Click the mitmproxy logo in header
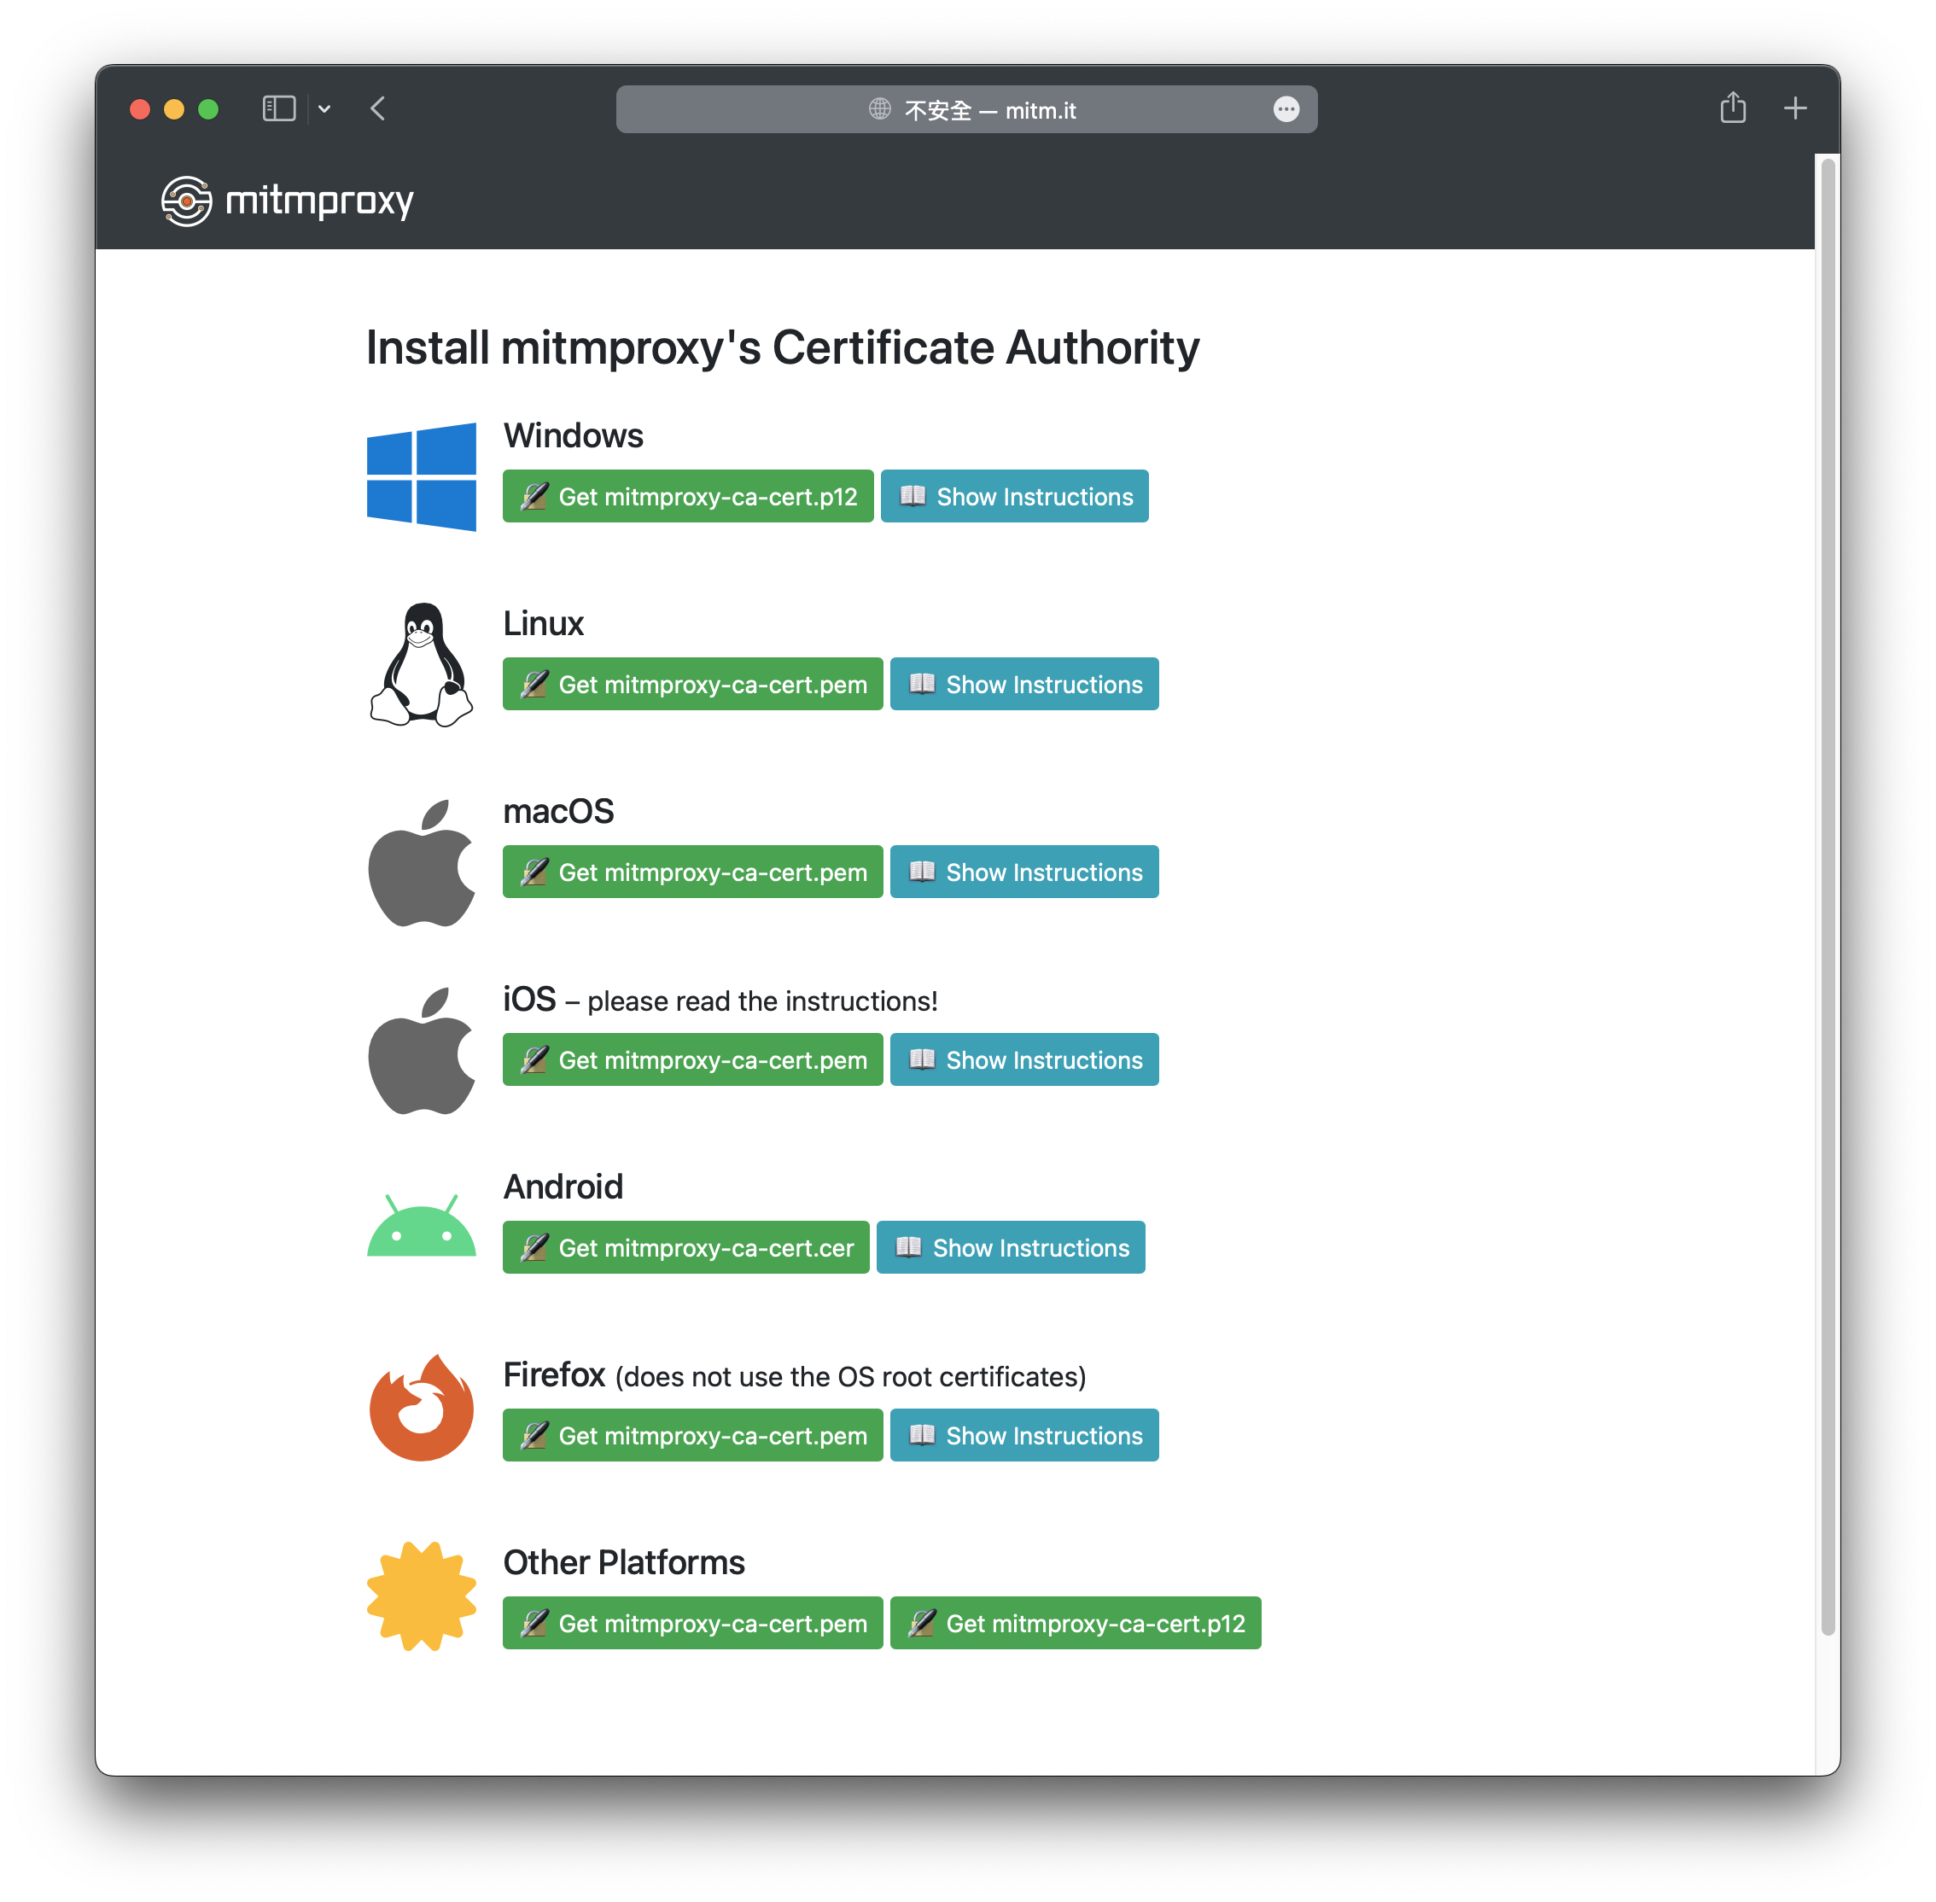The height and width of the screenshot is (1902, 1936). 288,201
